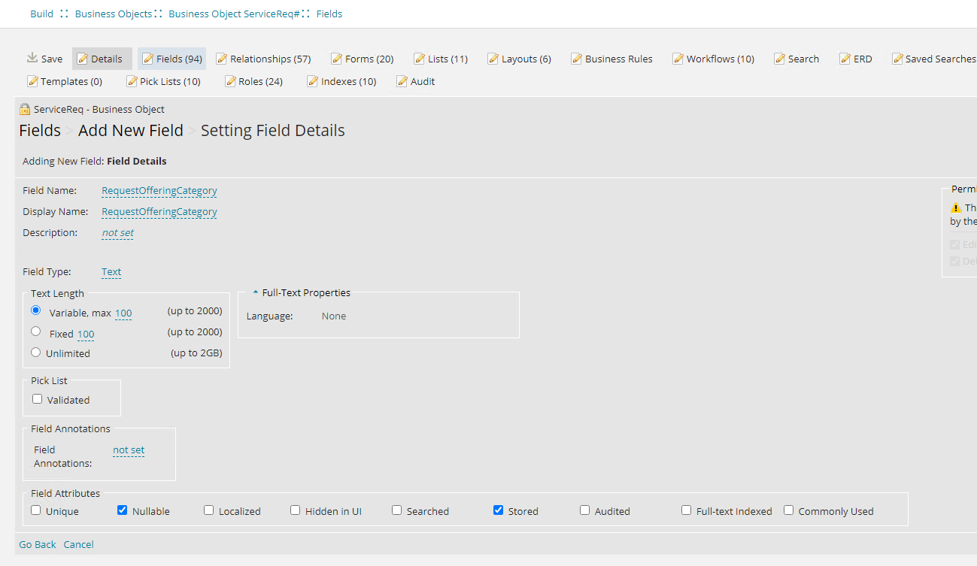Select the Fixed text length option
The width and height of the screenshot is (977, 566).
click(35, 331)
